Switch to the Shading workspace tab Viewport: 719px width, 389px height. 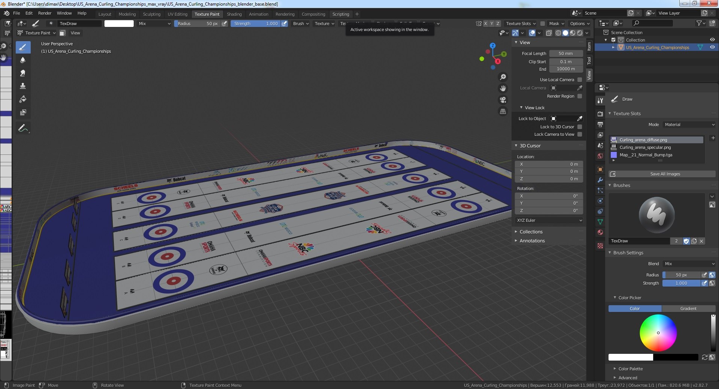click(234, 14)
